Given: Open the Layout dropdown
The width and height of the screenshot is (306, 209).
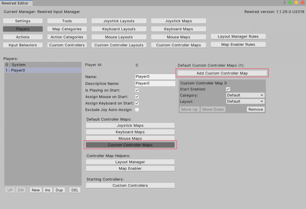Looking at the screenshot, I should point(245,101).
